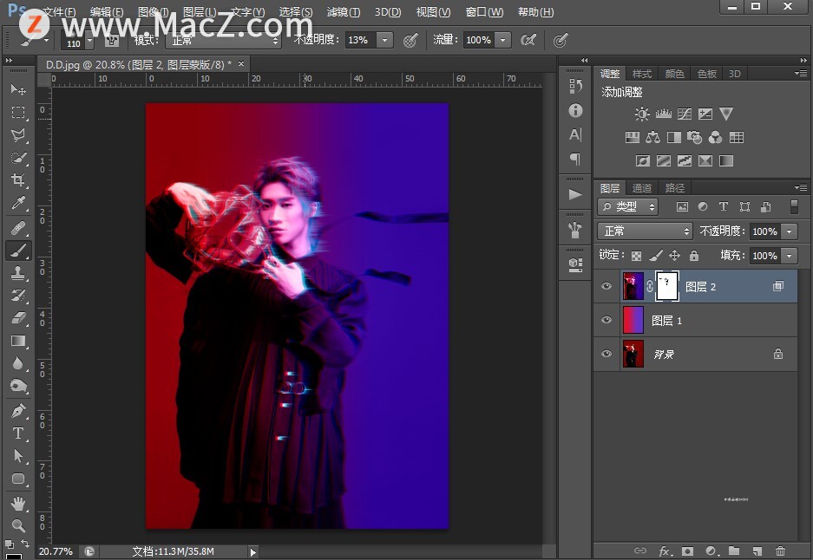Open the 滤镜(T) menu

click(344, 11)
